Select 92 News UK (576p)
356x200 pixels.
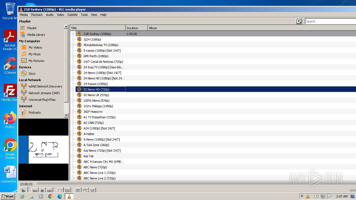click(216, 95)
